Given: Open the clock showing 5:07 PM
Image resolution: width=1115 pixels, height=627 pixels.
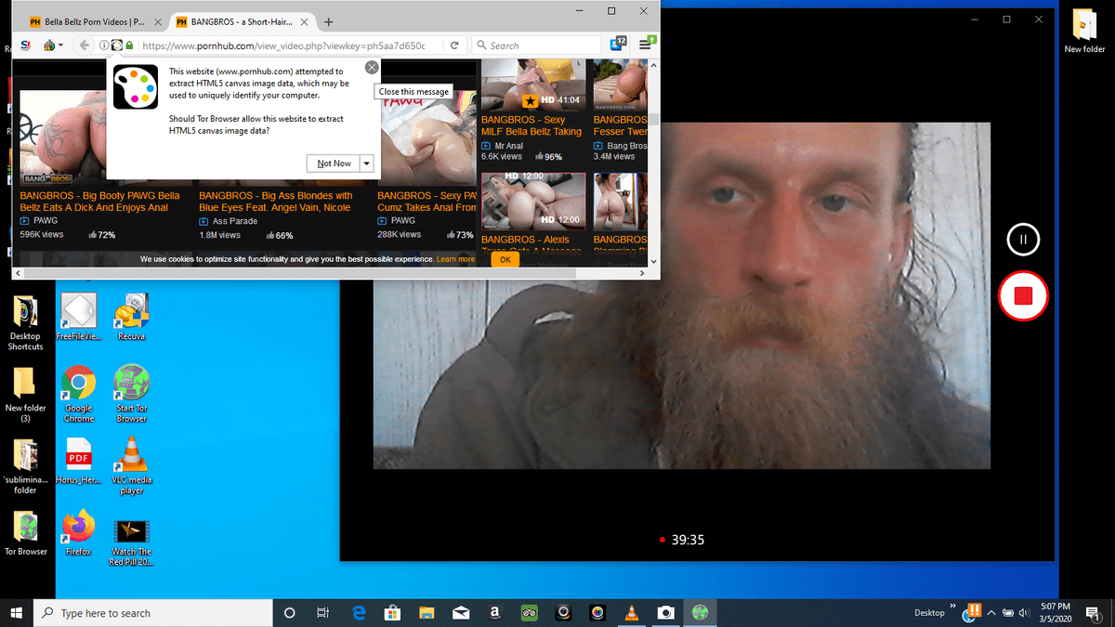Looking at the screenshot, I should 1056,613.
